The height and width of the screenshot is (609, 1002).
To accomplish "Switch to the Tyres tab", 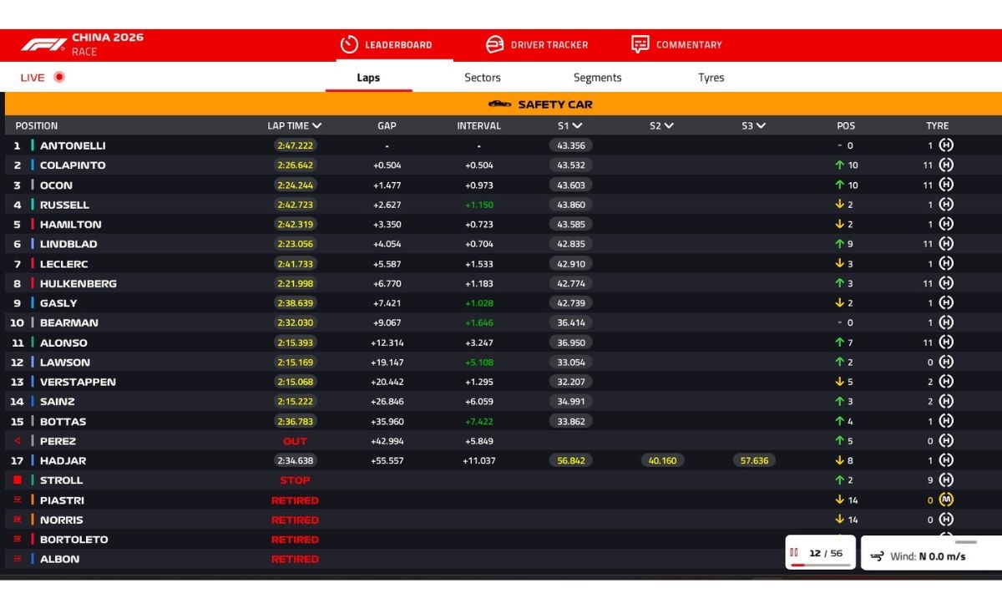I will coord(711,78).
